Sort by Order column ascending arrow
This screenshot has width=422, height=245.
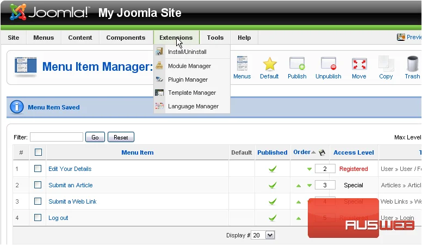click(x=313, y=152)
